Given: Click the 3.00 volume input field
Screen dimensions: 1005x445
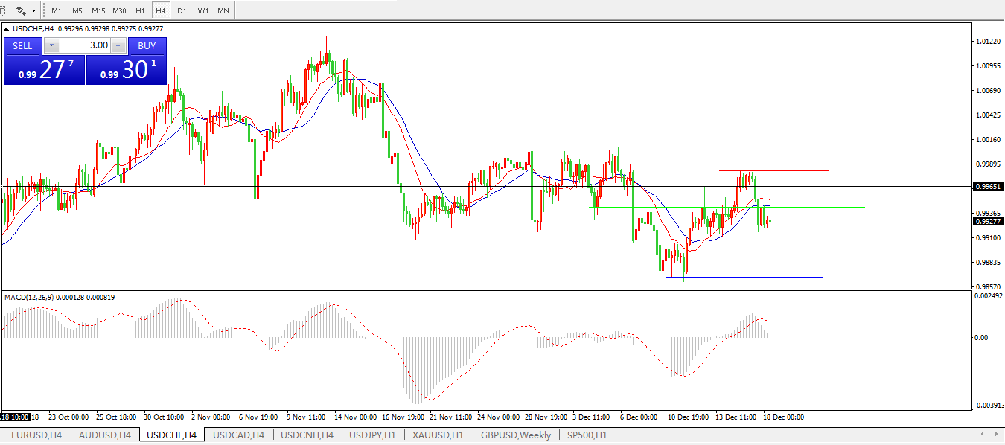Looking at the screenshot, I should click(x=84, y=45).
